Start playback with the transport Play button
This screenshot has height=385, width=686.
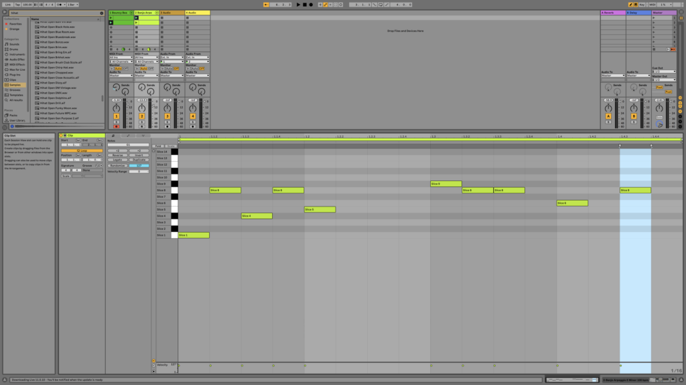[298, 5]
